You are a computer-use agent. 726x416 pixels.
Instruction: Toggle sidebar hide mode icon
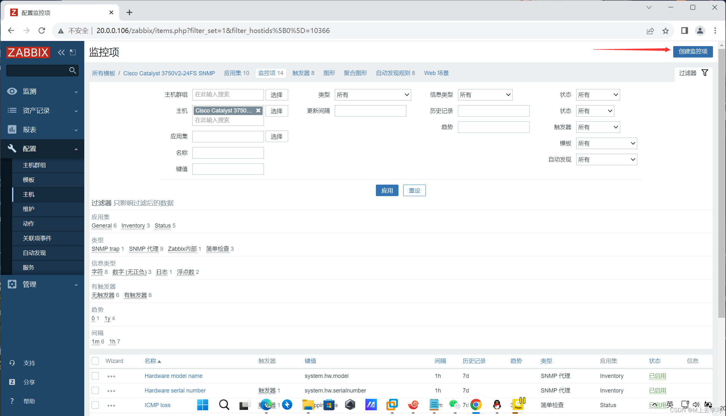click(73, 52)
